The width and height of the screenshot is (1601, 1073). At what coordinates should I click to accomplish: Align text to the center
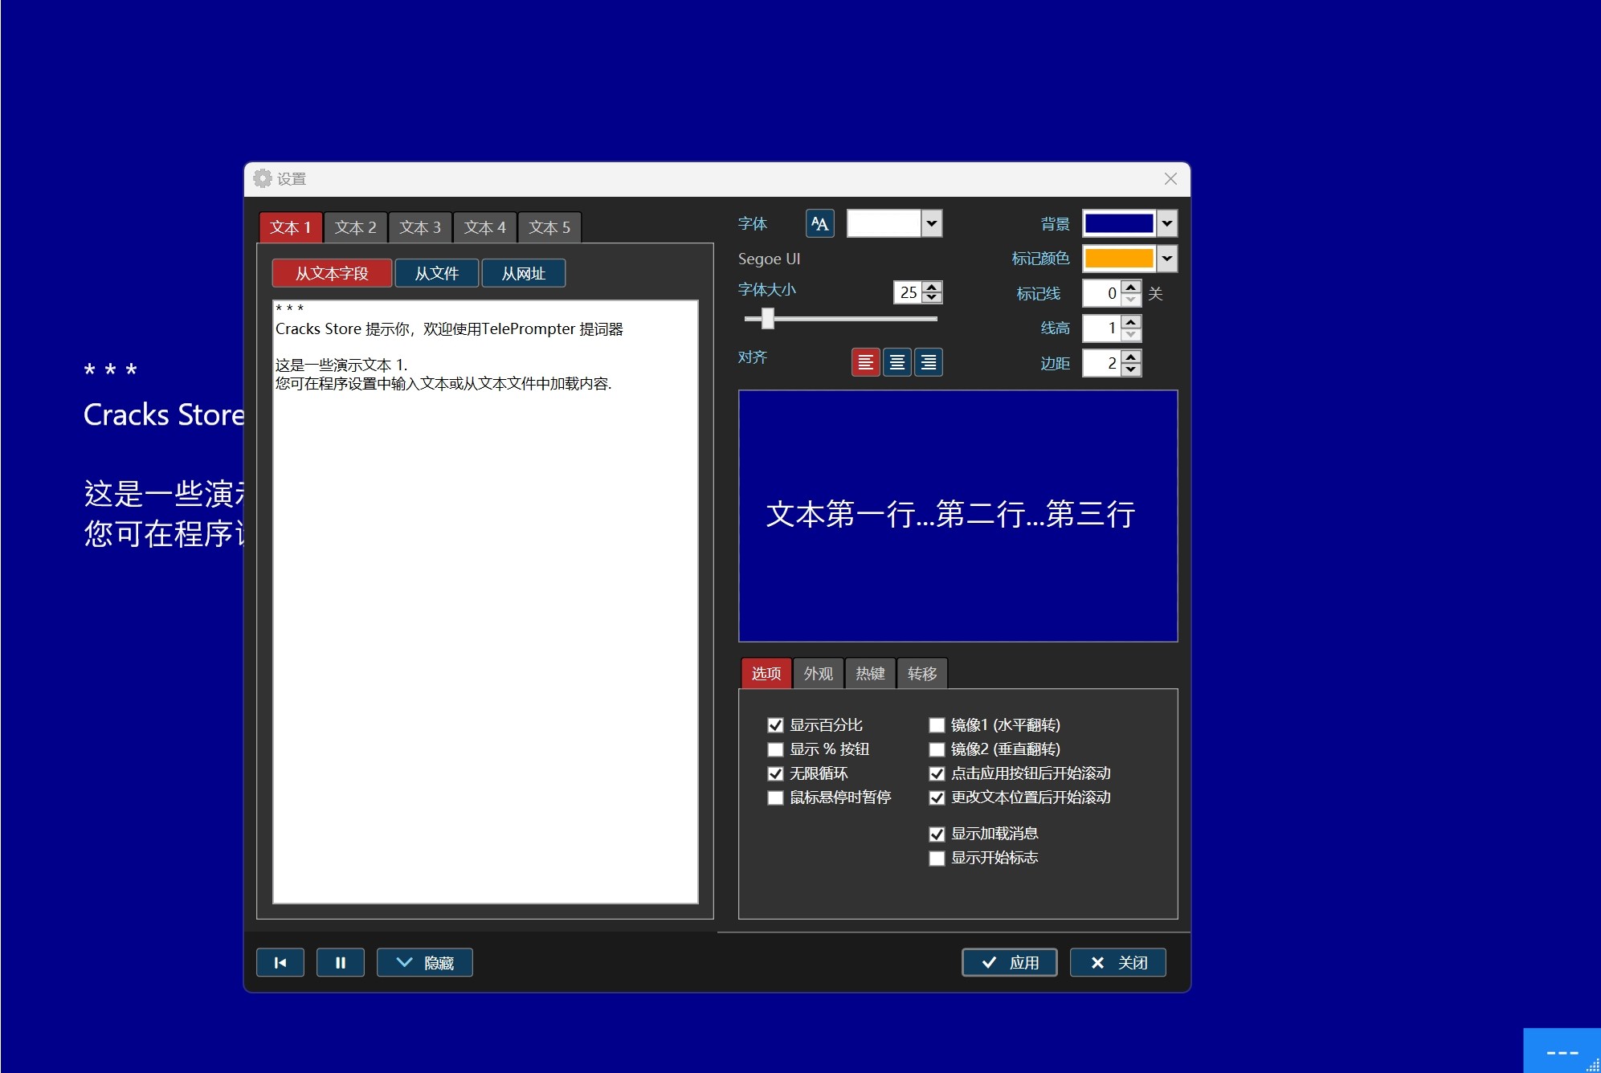(x=897, y=362)
